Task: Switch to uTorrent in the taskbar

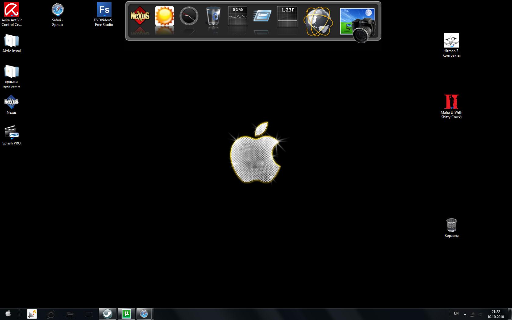Action: coord(126,314)
